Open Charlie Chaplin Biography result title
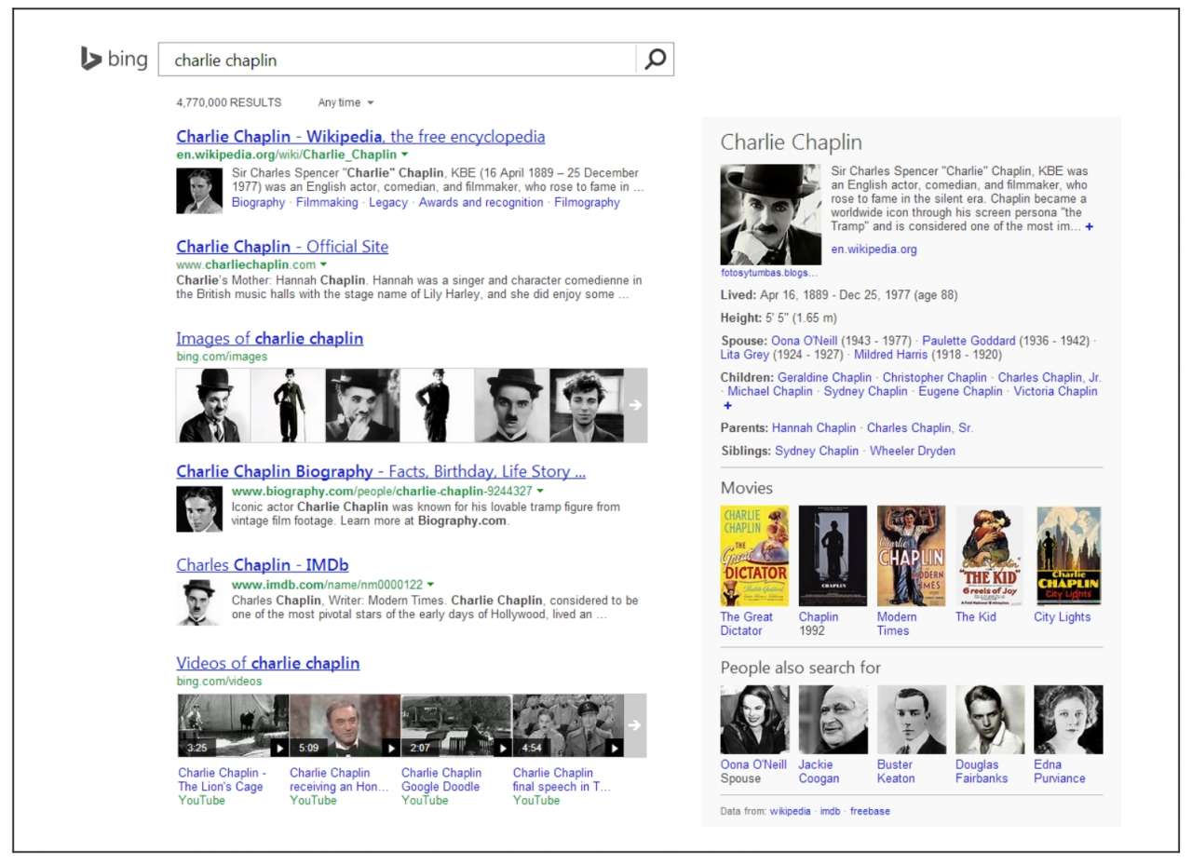The height and width of the screenshot is (865, 1192). coord(381,471)
